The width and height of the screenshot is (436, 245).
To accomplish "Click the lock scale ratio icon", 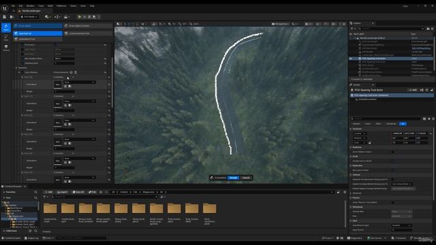I will tap(369, 143).
